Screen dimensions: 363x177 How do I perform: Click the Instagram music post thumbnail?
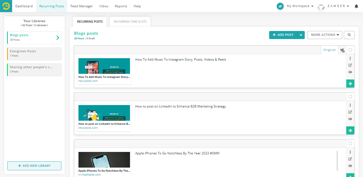(104, 66)
